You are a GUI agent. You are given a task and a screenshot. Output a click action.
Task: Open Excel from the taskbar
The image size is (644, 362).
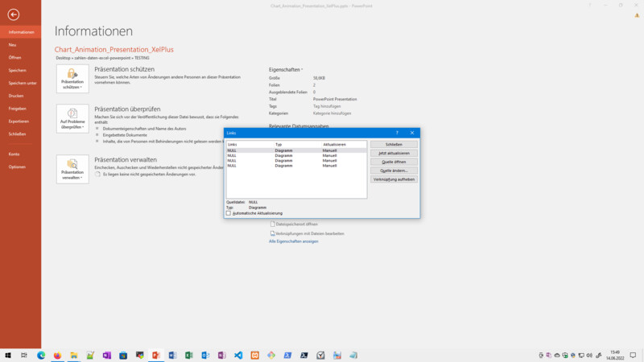pos(188,355)
